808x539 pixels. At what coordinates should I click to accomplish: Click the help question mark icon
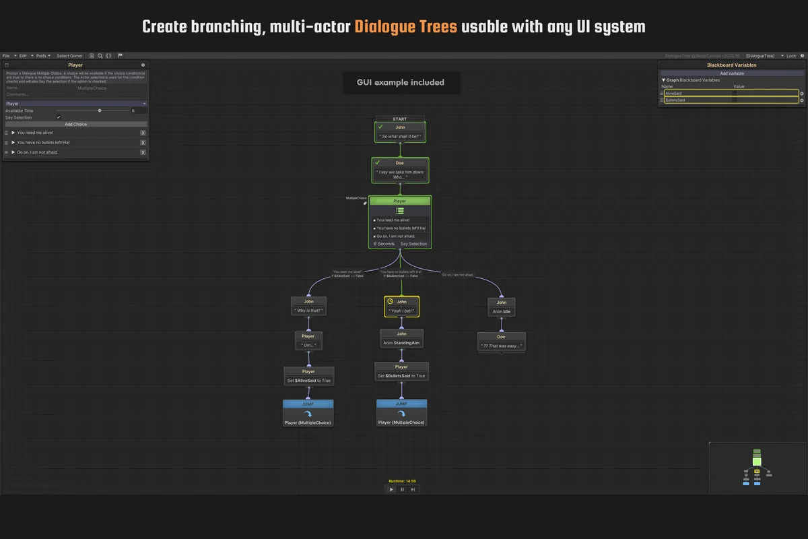[802, 56]
